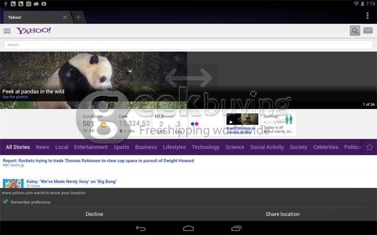The image size is (377, 235).
Task: Open the browser three-dot overflow menu
Action: [x=368, y=15]
